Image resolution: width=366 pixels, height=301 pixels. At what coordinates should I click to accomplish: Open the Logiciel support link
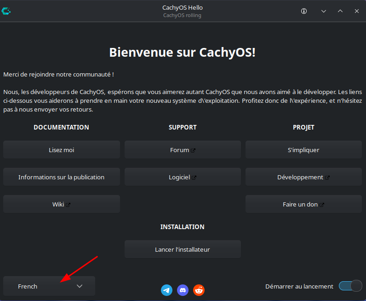pos(183,177)
